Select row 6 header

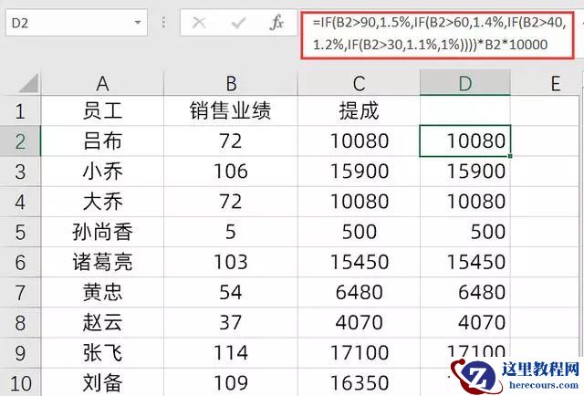click(x=20, y=262)
